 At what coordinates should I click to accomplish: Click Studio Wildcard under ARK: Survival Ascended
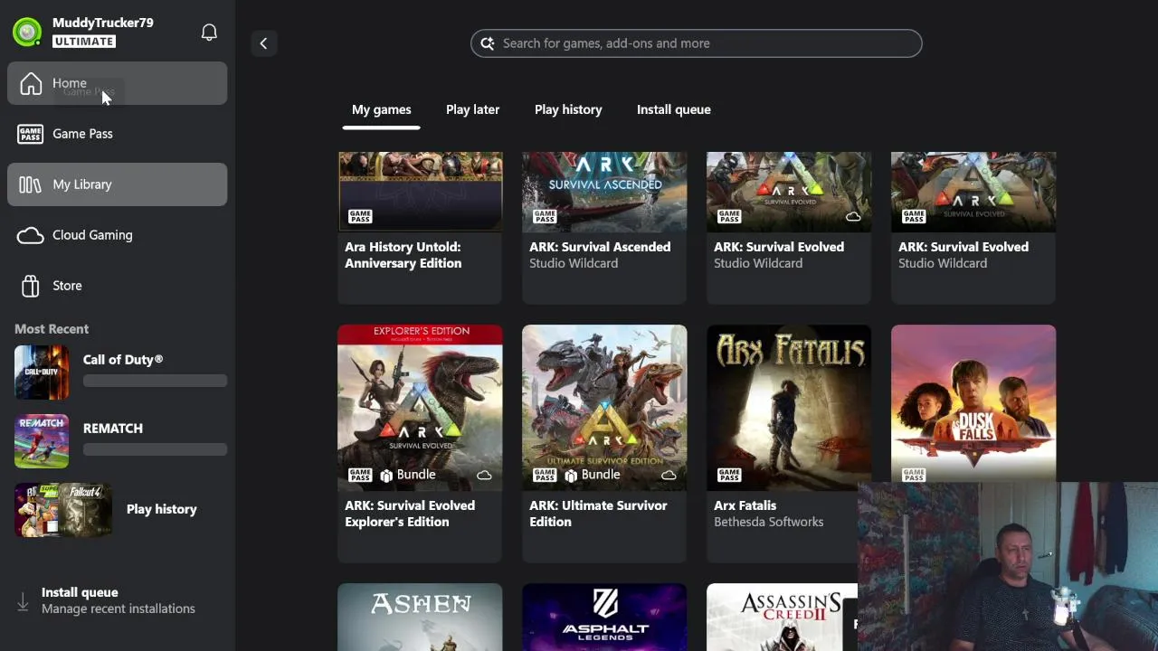tap(574, 263)
